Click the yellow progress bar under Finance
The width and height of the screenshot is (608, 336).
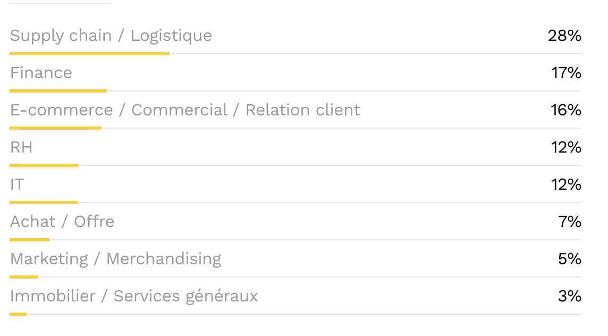(x=58, y=91)
